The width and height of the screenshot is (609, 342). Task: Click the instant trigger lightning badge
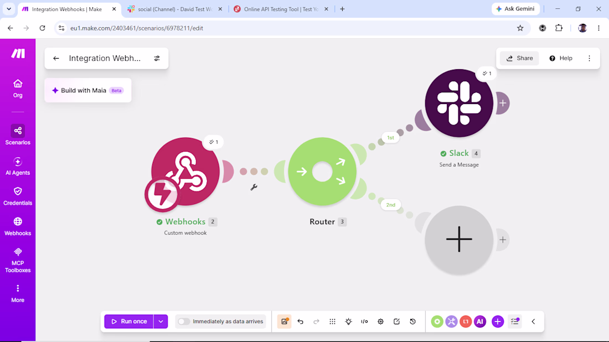click(x=162, y=194)
